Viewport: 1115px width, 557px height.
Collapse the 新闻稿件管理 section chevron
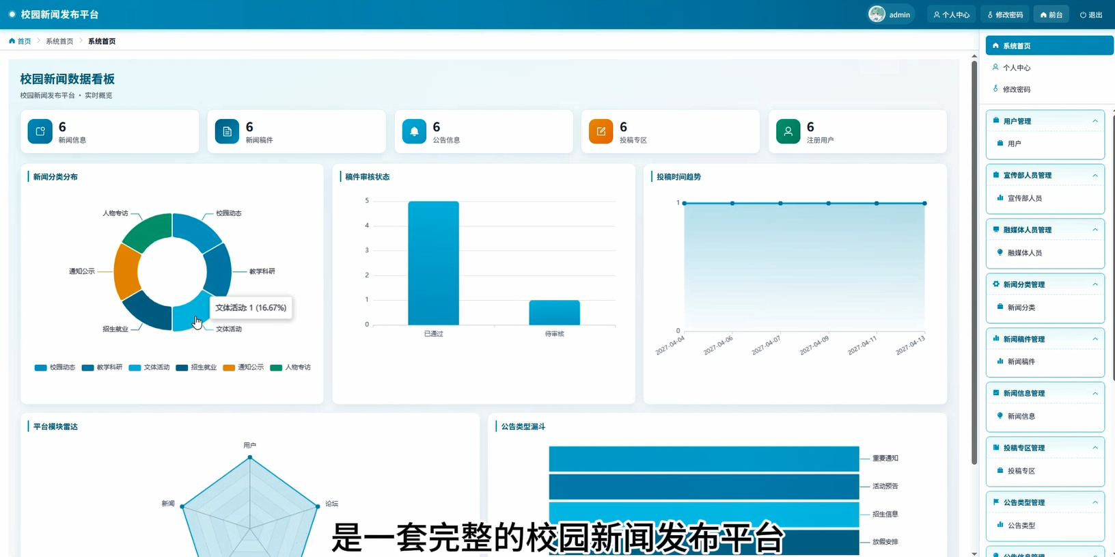point(1095,339)
